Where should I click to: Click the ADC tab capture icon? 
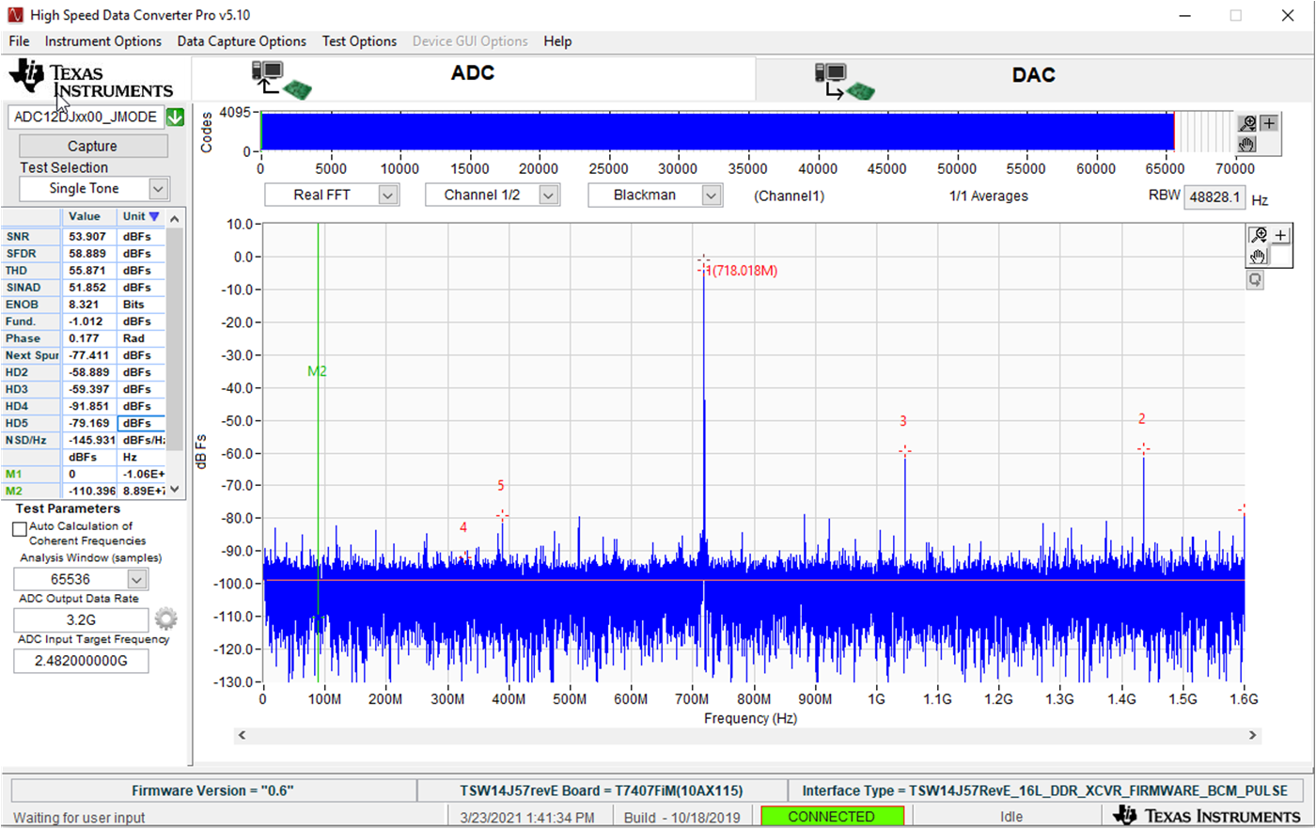click(x=281, y=80)
